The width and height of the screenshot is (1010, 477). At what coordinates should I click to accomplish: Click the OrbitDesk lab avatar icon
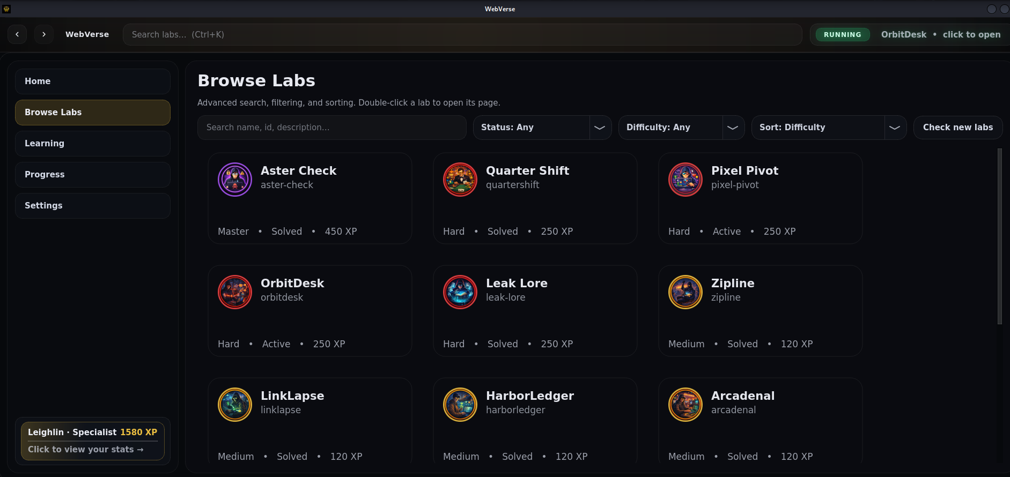pyautogui.click(x=235, y=292)
